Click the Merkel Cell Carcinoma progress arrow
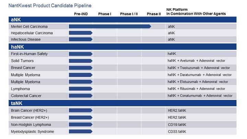The height and width of the screenshot is (139, 247). [110, 26]
